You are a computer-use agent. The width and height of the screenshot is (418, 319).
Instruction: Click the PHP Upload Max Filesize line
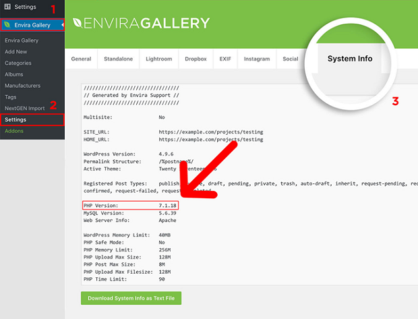tap(127, 272)
